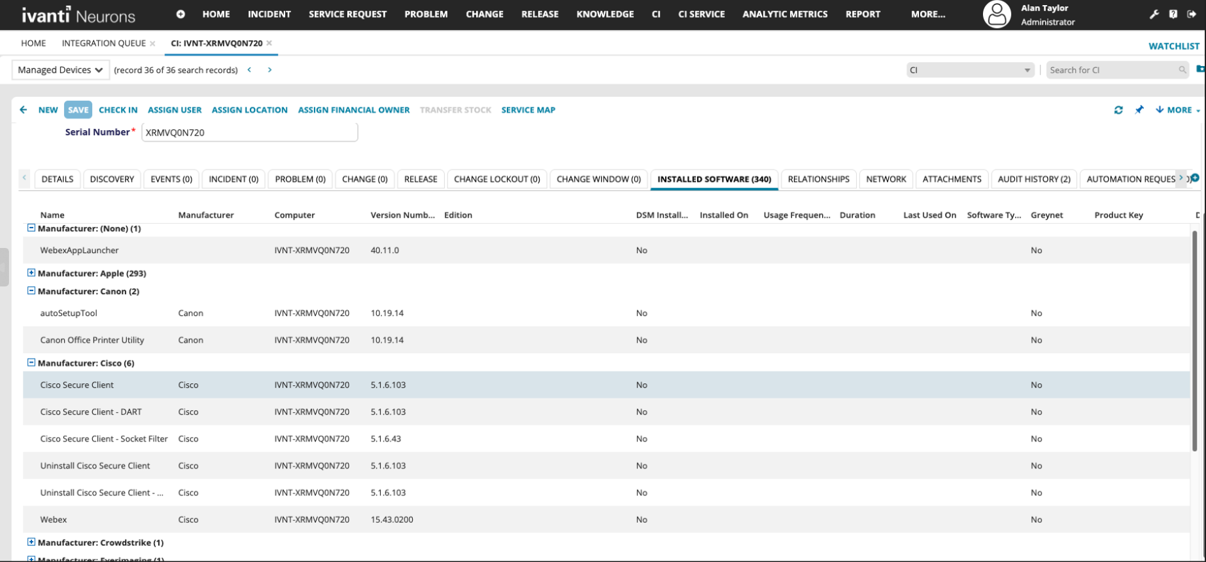Open the WATCHLIST link
1206x562 pixels.
point(1173,46)
